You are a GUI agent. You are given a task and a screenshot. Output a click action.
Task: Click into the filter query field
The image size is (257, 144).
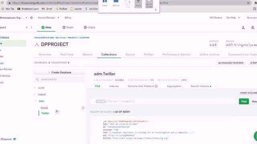click(x=163, y=101)
